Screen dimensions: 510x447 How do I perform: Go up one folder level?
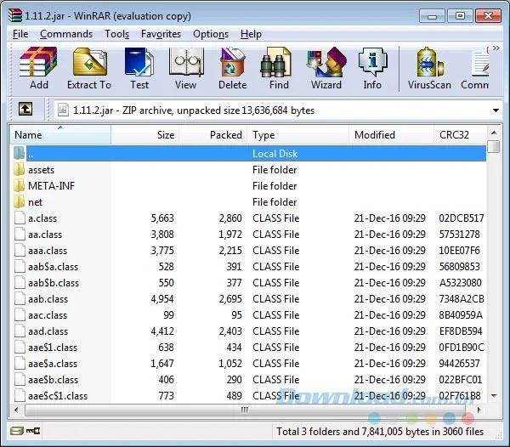[x=25, y=109]
